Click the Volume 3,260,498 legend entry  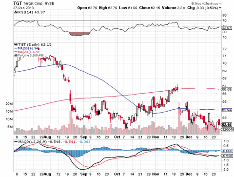tap(31, 56)
